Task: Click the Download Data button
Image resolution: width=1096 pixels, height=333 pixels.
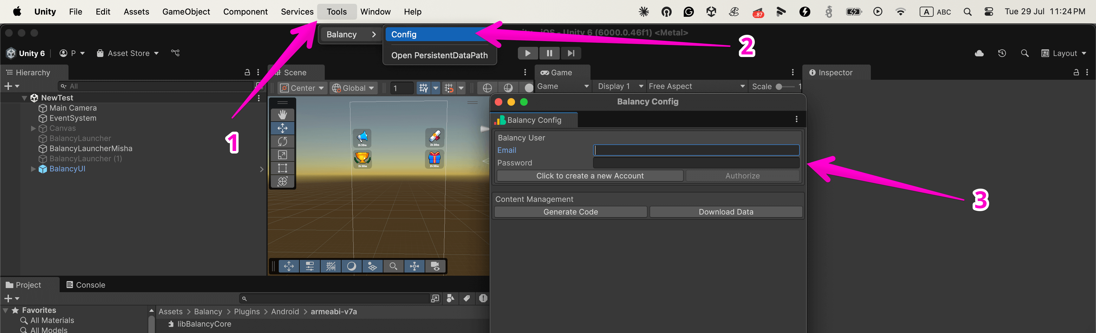Action: click(726, 212)
